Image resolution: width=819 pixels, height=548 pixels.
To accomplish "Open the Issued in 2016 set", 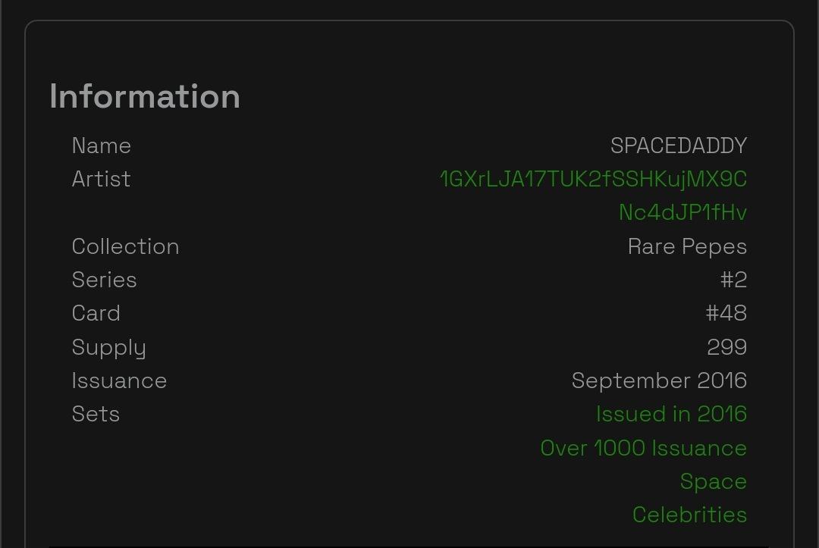I will click(x=671, y=414).
